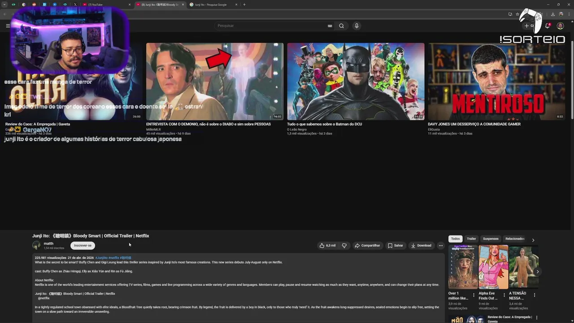The height and width of the screenshot is (323, 574).
Task: Open the account avatar menu in YouTube header
Action: pyautogui.click(x=560, y=26)
